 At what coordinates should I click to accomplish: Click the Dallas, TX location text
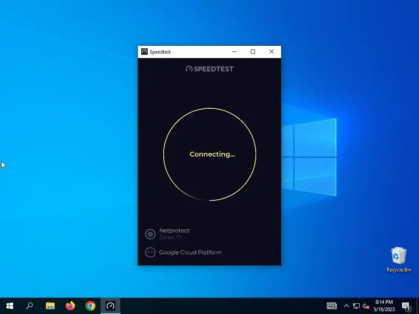point(171,238)
